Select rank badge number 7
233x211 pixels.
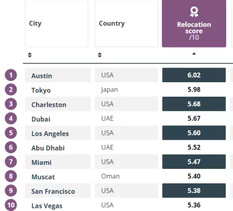[x=11, y=162]
